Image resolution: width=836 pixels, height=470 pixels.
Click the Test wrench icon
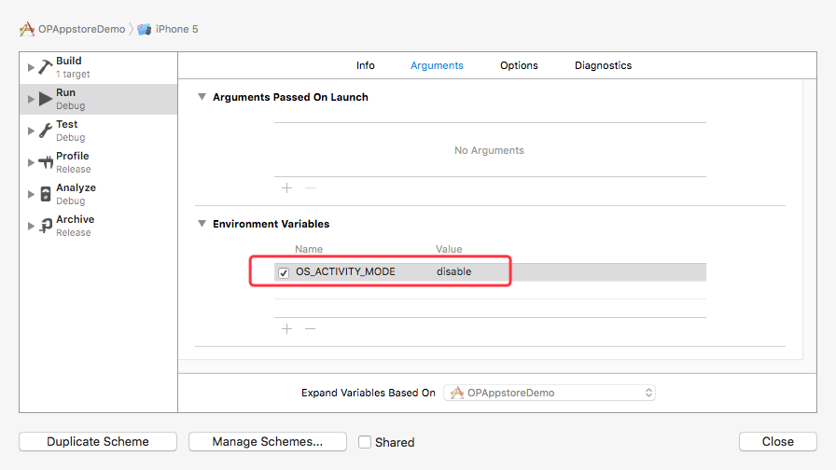[x=46, y=131]
